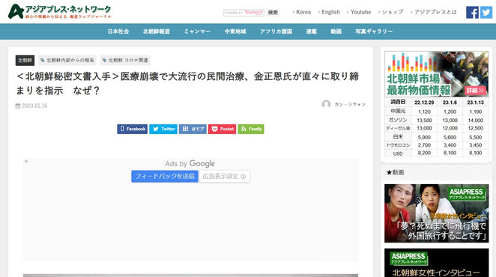Viewport: 496px width, 277px height.
Task: Open the ショップ link
Action: tap(393, 12)
